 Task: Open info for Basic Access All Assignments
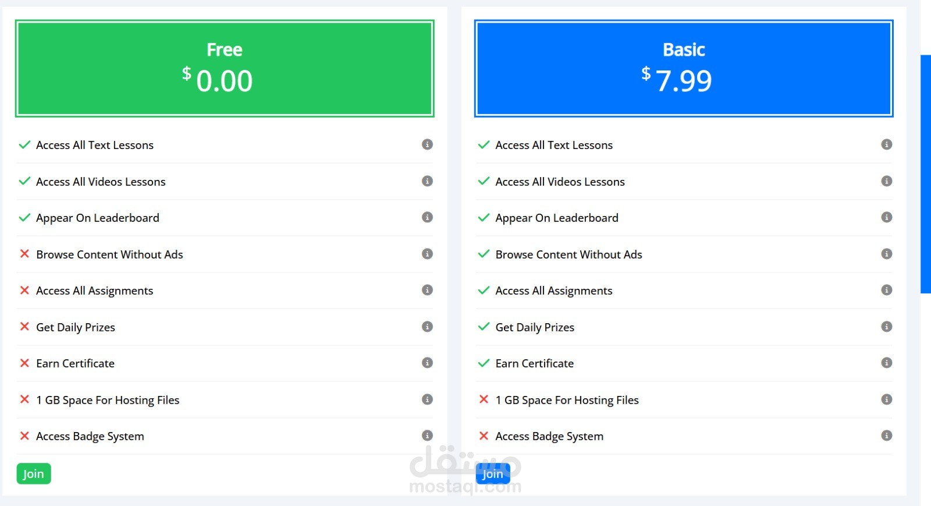pyautogui.click(x=886, y=290)
